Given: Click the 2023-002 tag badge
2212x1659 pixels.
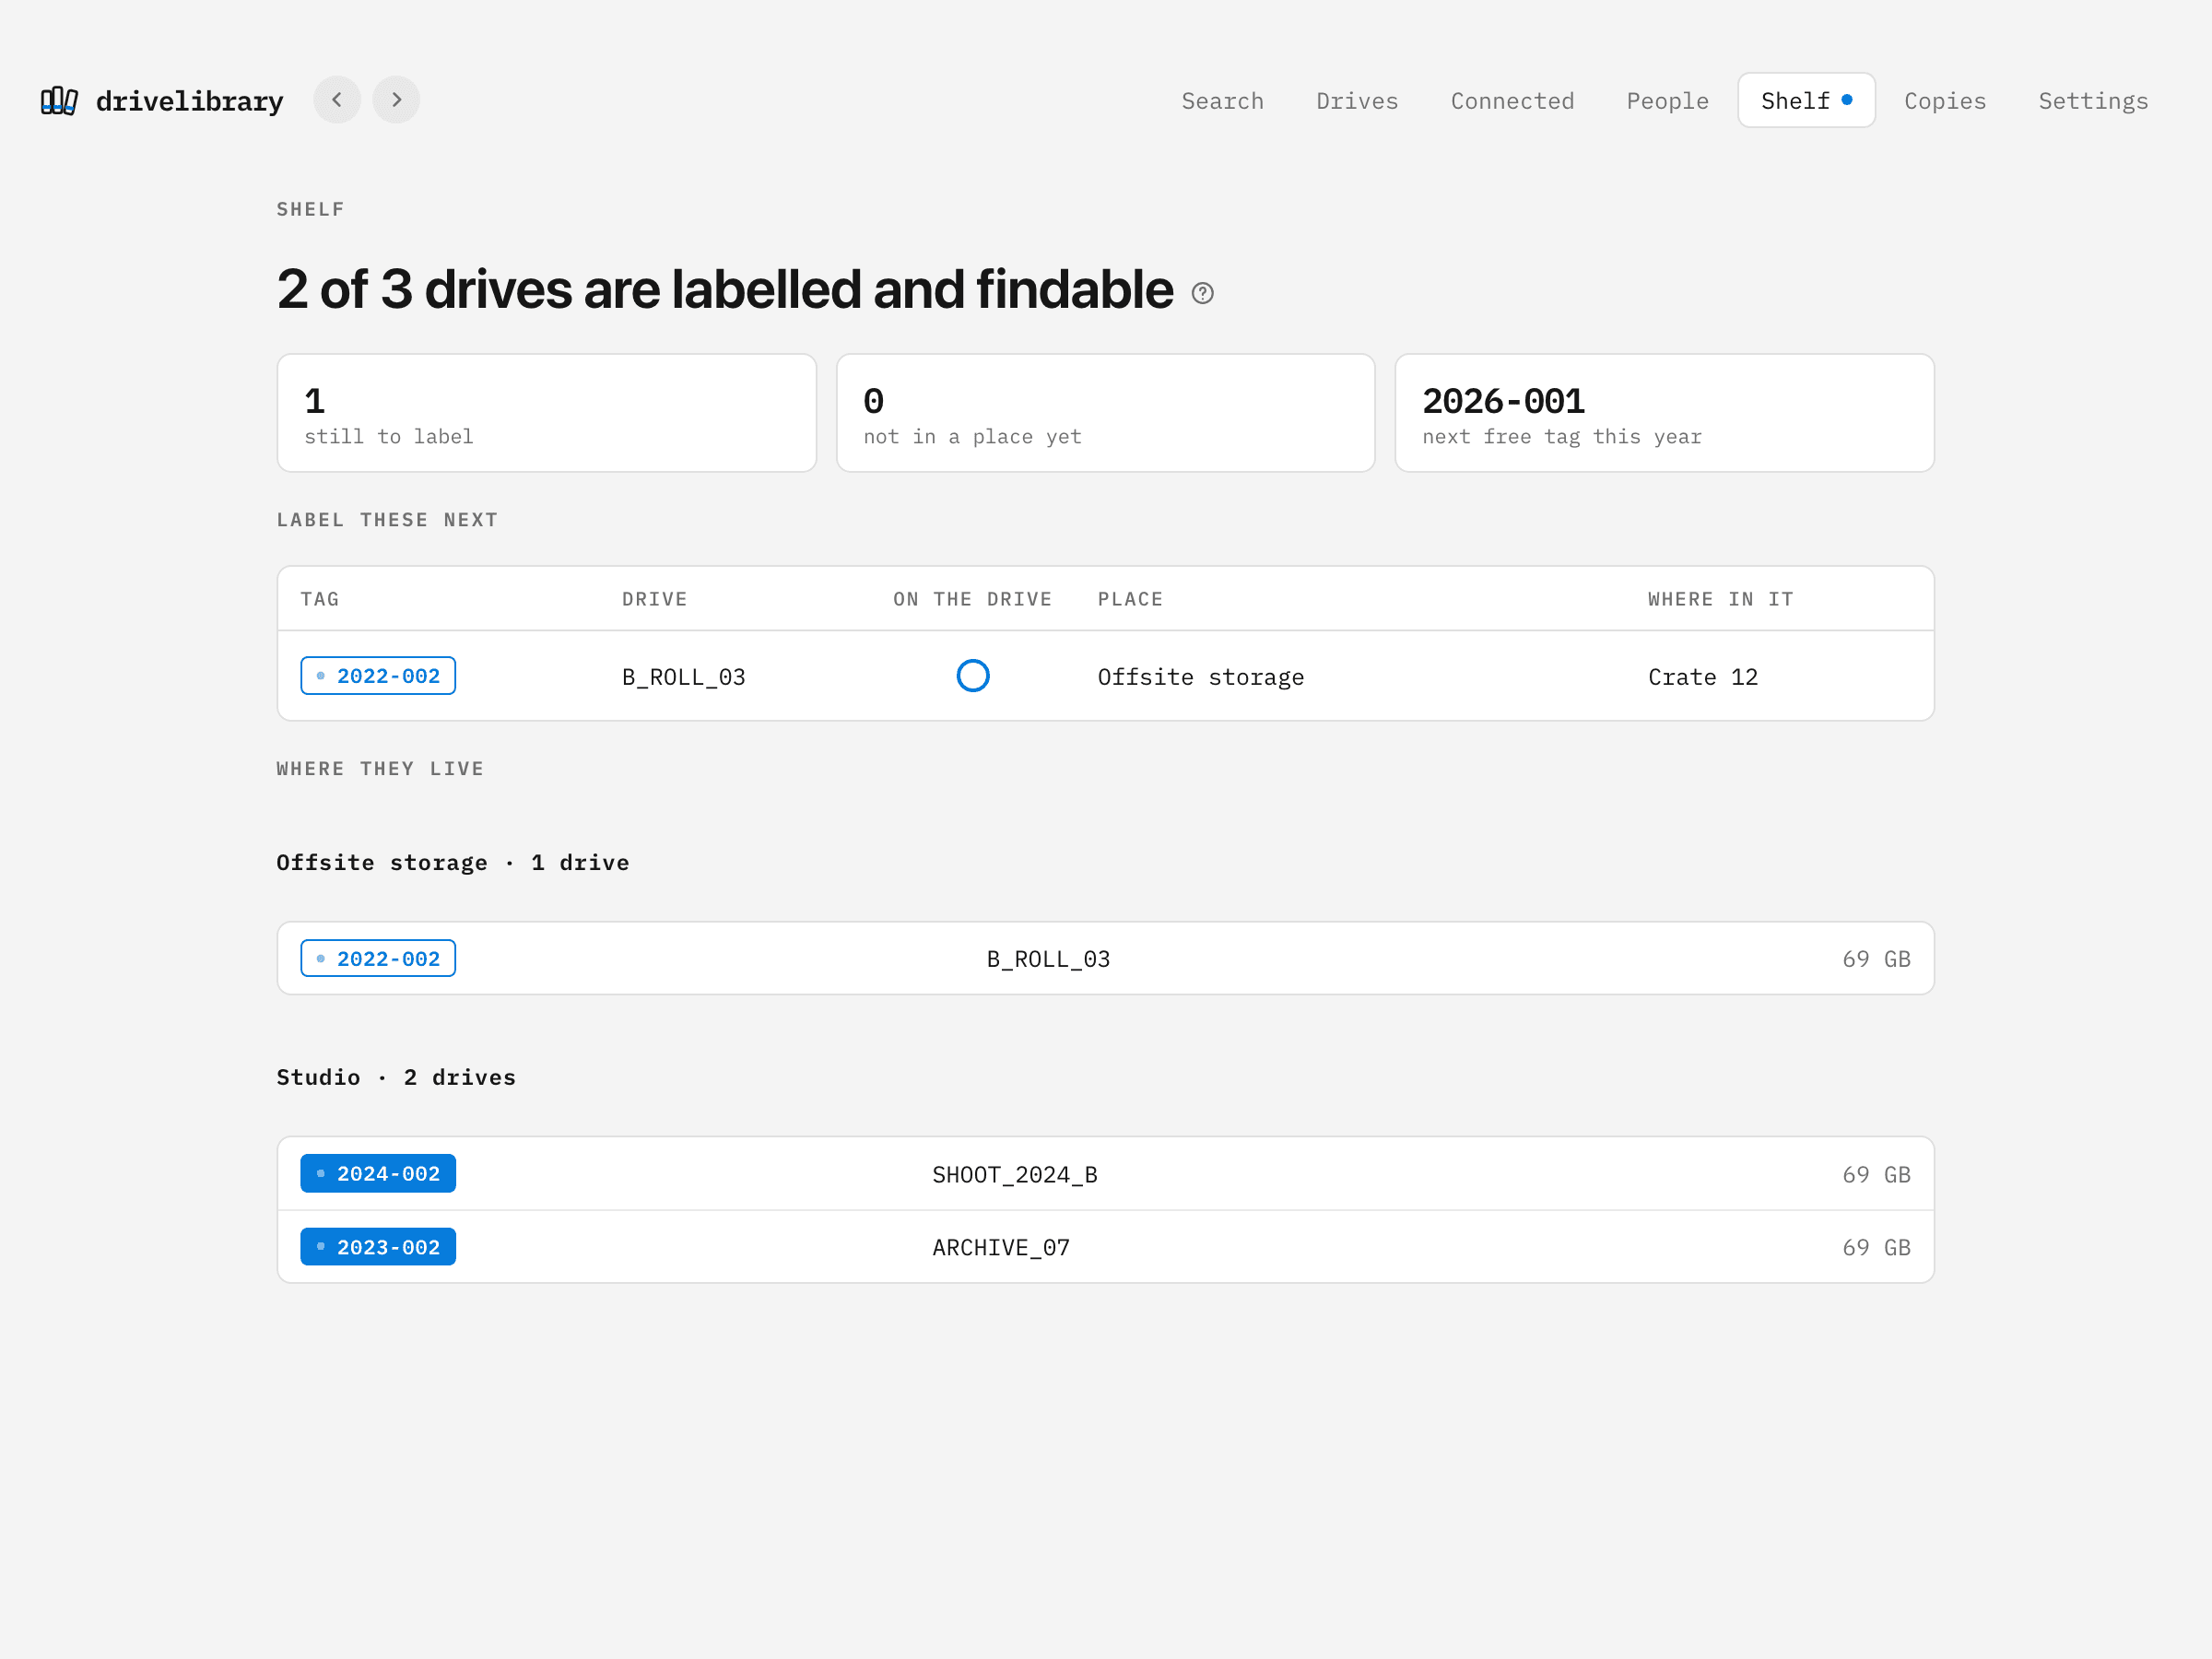Looking at the screenshot, I should [378, 1247].
